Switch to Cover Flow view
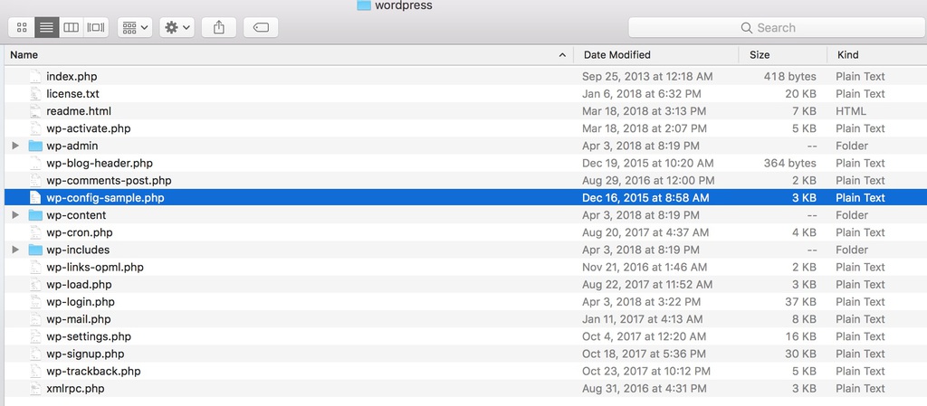The width and height of the screenshot is (927, 406). (x=96, y=27)
